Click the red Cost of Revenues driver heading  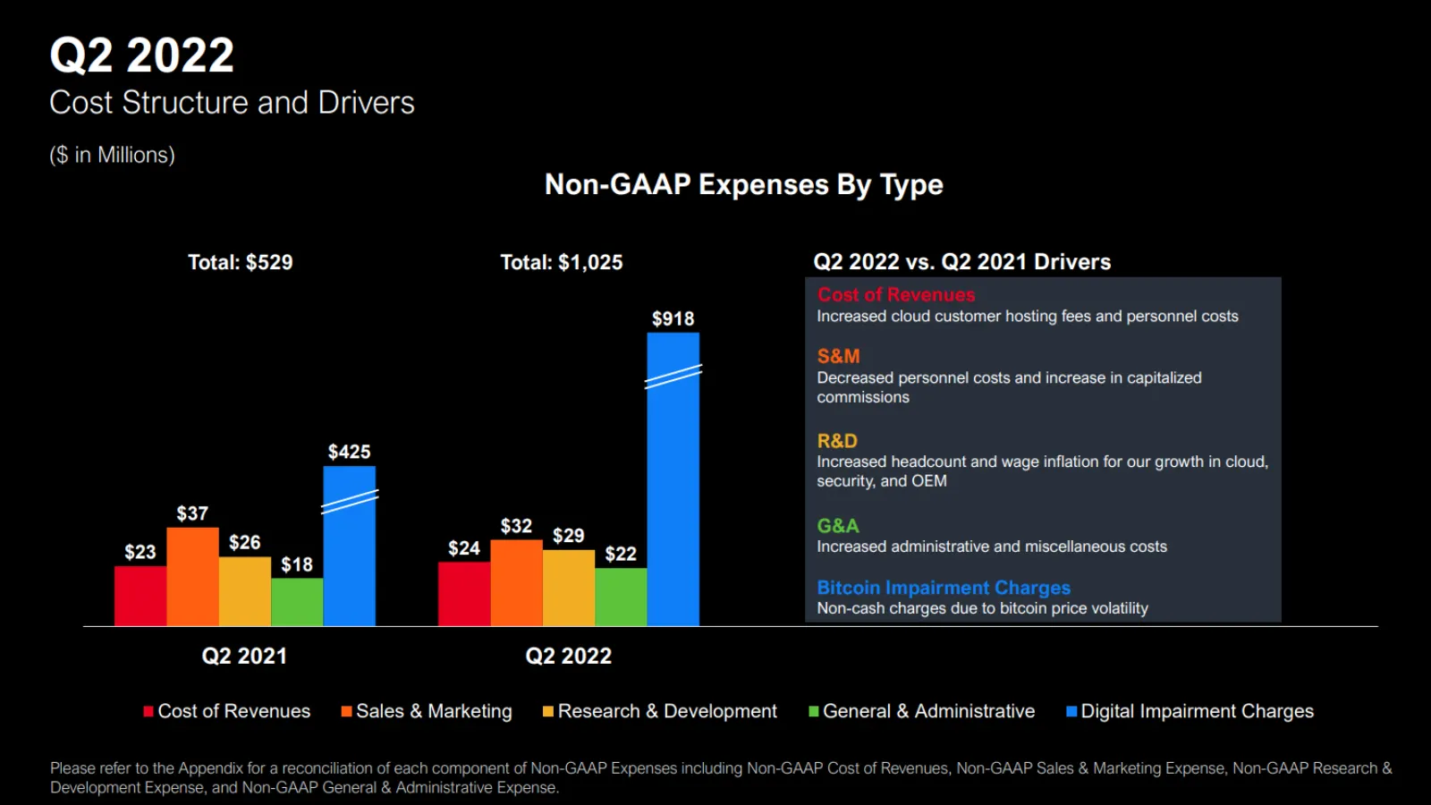click(x=895, y=294)
